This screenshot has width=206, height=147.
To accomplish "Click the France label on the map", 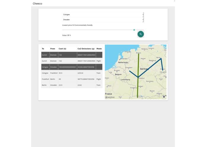I will click(x=108, y=94).
